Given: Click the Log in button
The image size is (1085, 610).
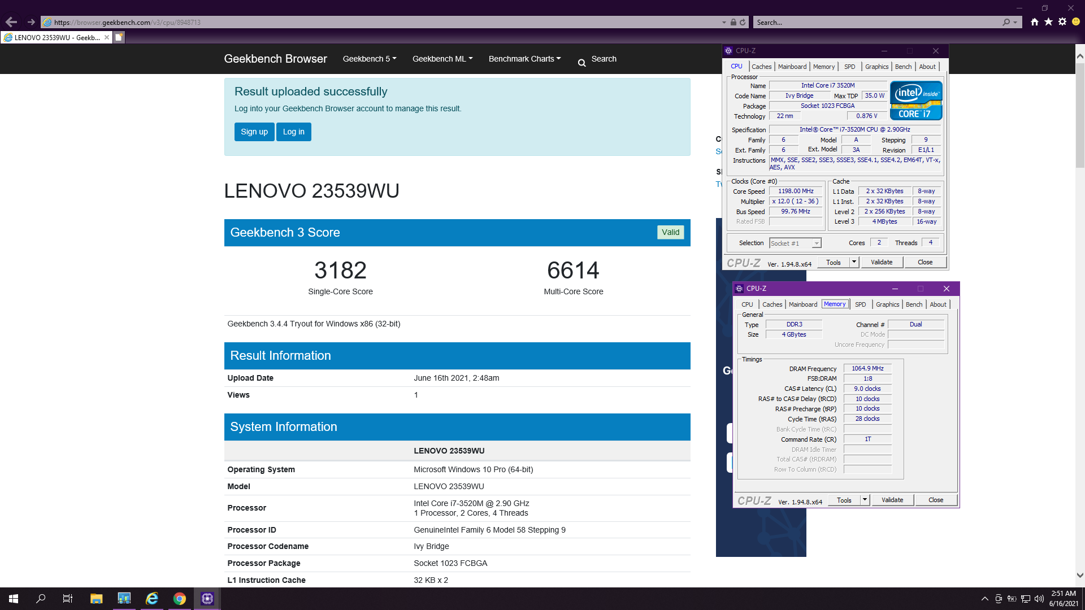Looking at the screenshot, I should [x=294, y=132].
